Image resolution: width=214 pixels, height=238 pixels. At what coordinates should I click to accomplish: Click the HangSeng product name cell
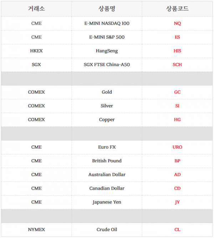pos(107,51)
